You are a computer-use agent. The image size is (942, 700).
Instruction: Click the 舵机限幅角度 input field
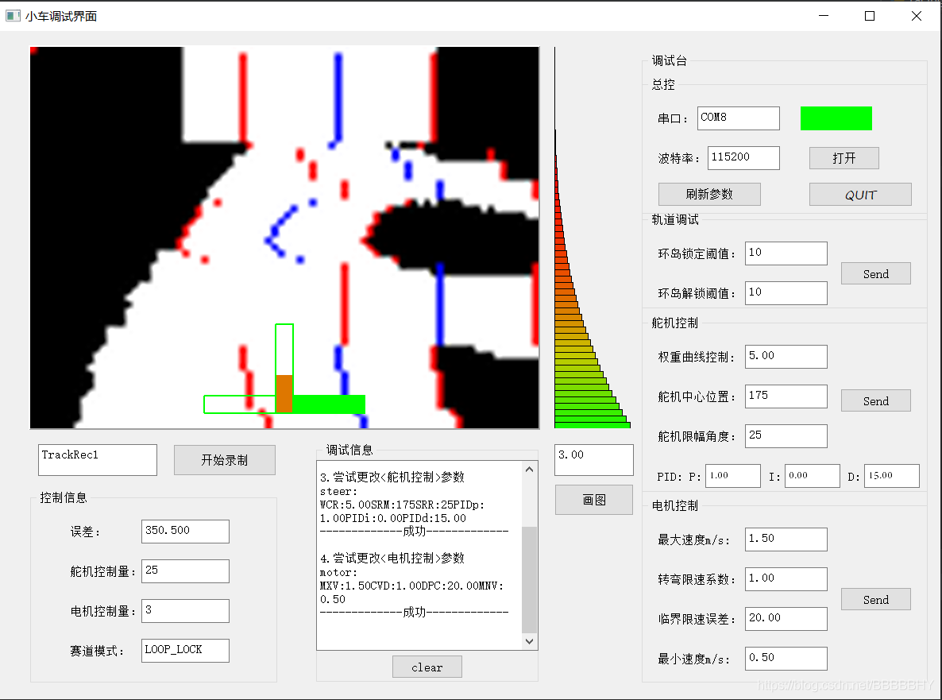click(786, 435)
